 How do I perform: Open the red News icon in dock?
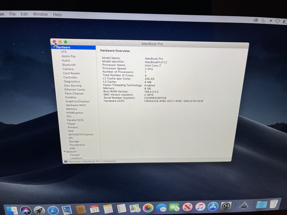[x=187, y=207]
